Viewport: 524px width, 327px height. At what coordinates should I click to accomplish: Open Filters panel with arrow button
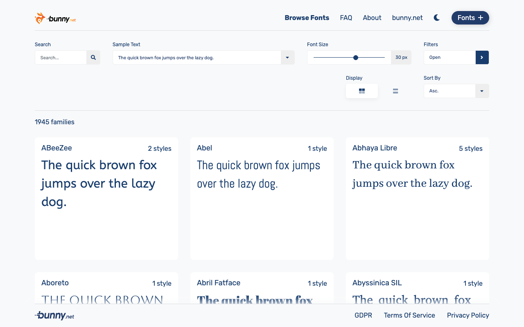click(482, 58)
